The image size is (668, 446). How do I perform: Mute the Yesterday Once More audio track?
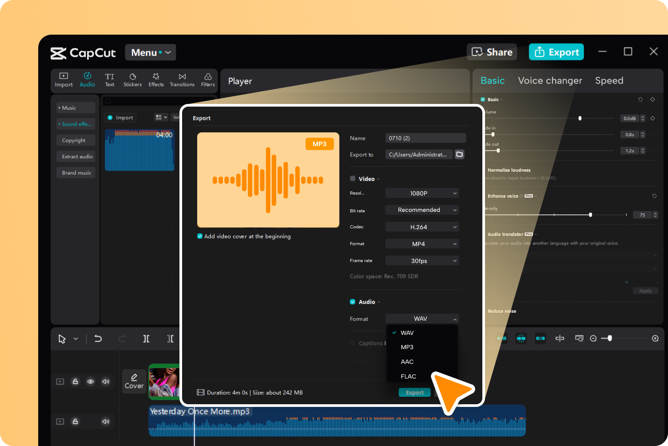pyautogui.click(x=106, y=421)
